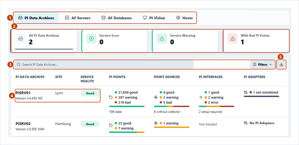Click the SITE column header
This screenshot has width=299, height=145.
click(59, 77)
